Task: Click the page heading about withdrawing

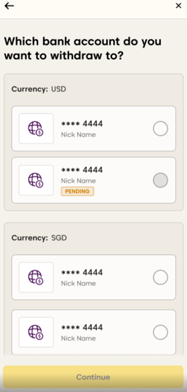Action: click(x=83, y=48)
